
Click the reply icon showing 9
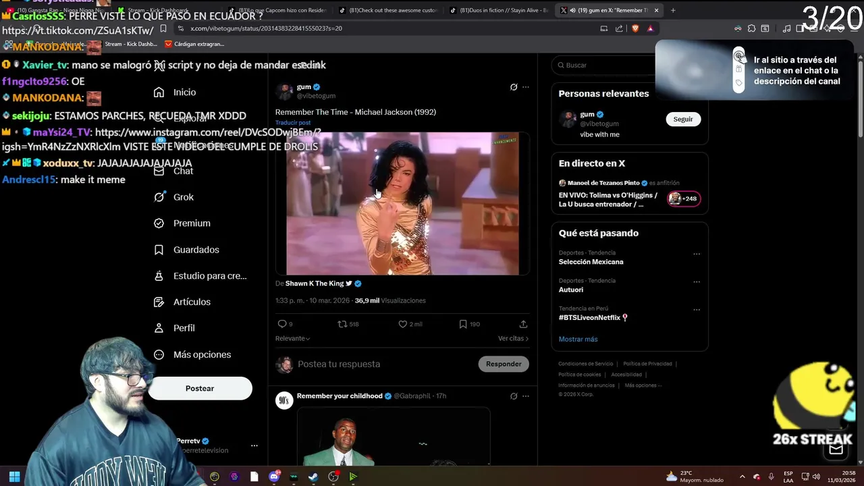[x=285, y=324]
